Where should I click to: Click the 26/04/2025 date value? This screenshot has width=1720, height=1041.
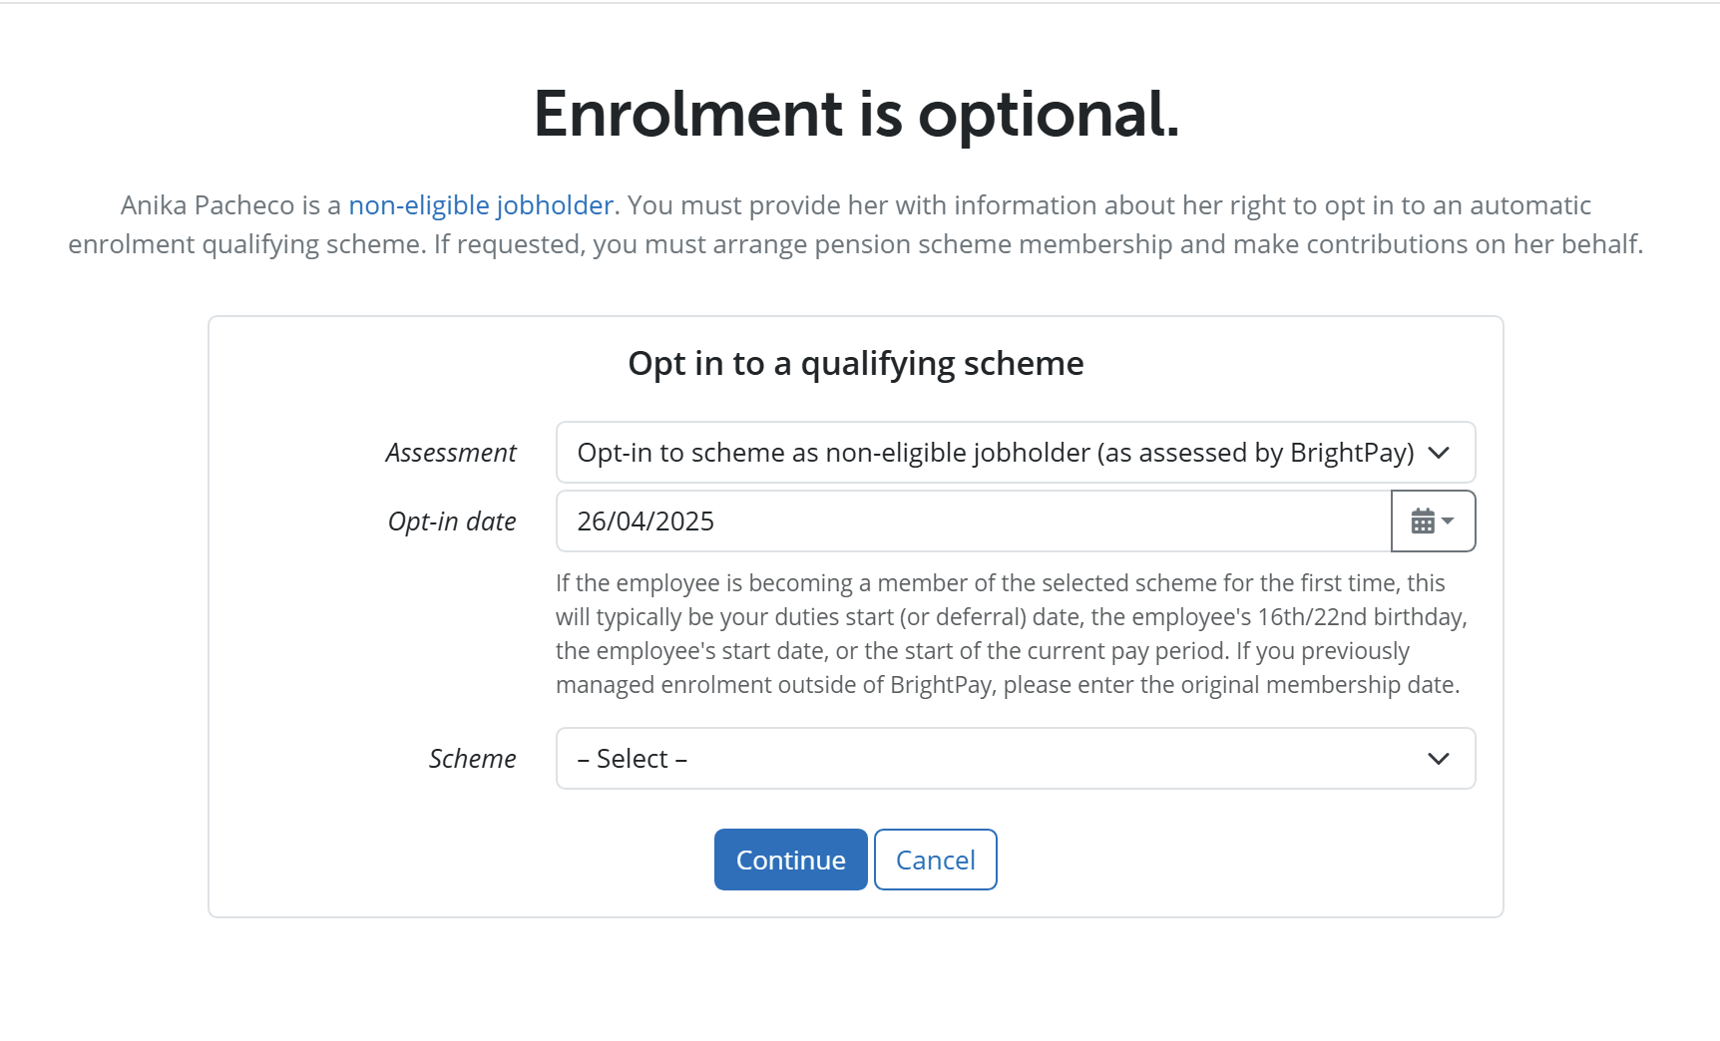(x=645, y=521)
